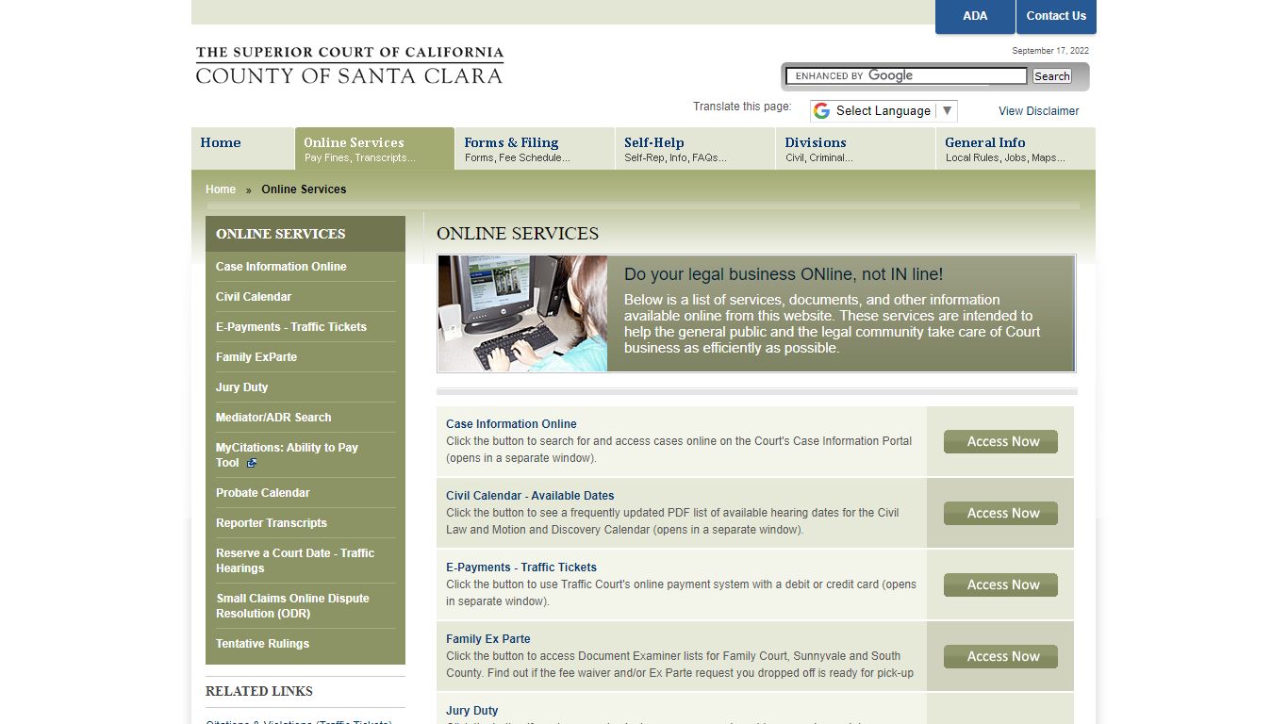This screenshot has width=1288, height=724.
Task: Open the Self-Help navigation tab
Action: [695, 149]
